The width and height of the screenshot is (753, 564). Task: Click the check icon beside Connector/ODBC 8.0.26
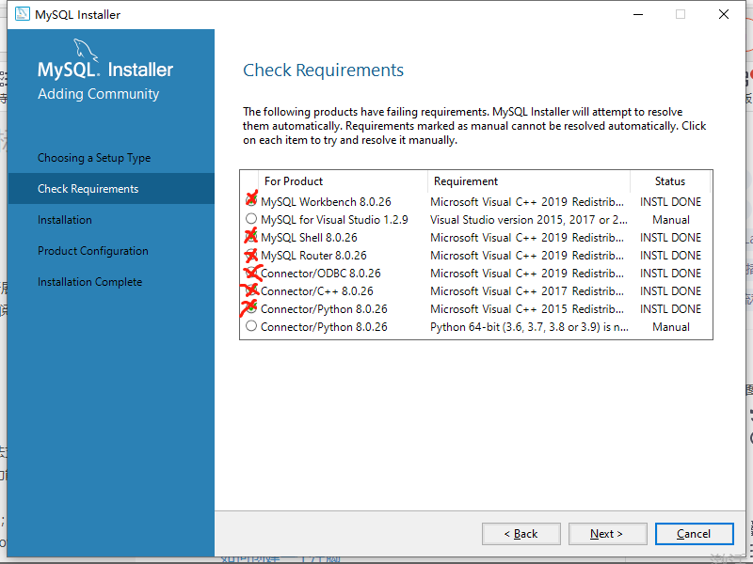coord(251,273)
